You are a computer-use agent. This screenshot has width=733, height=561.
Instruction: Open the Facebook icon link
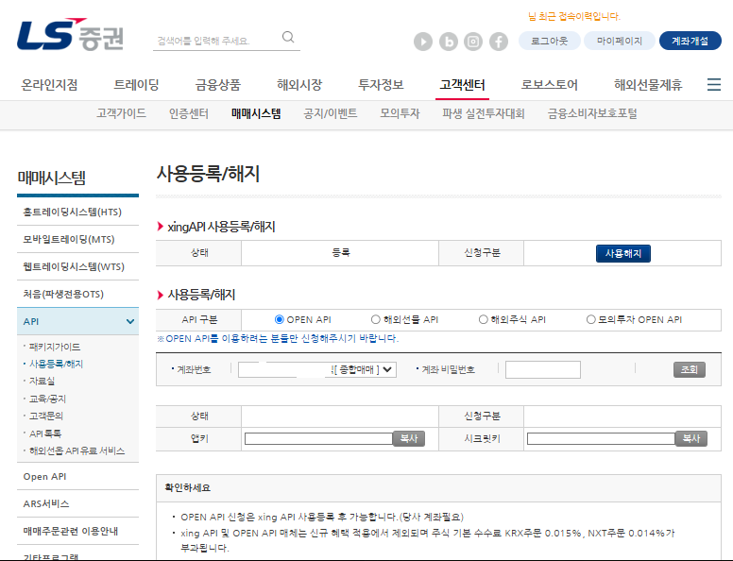pos(499,42)
